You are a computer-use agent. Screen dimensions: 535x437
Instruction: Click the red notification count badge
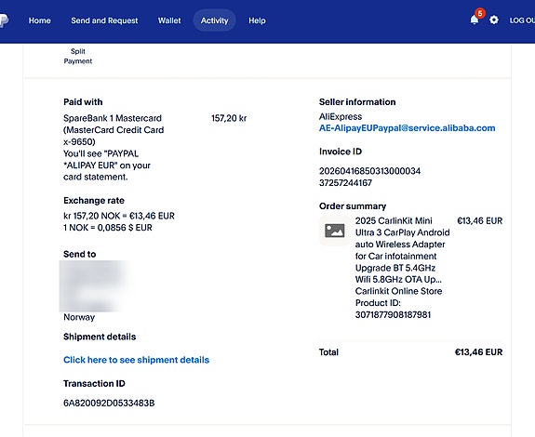pos(480,13)
